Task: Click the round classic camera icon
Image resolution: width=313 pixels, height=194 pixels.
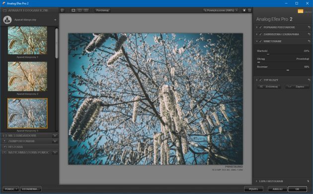Action: pyautogui.click(x=7, y=20)
